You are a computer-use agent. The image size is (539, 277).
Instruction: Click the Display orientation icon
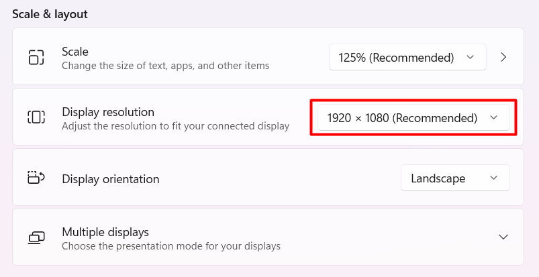[x=36, y=178]
